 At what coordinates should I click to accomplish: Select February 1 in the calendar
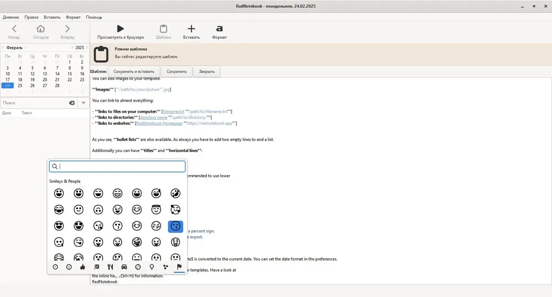[x=70, y=62]
